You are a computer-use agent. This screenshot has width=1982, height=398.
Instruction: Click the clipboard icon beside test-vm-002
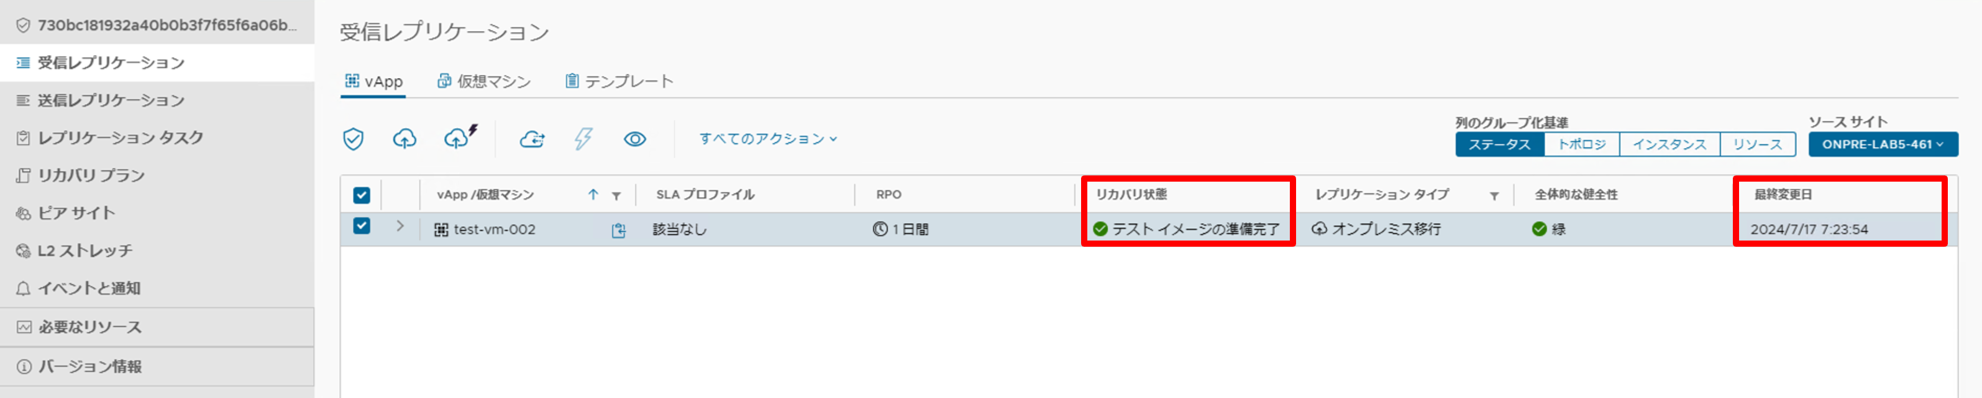(x=619, y=230)
